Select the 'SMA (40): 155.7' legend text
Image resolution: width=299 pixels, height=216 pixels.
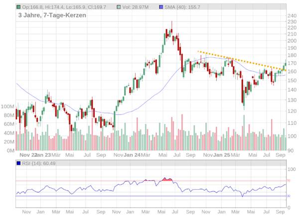pos(182,7)
